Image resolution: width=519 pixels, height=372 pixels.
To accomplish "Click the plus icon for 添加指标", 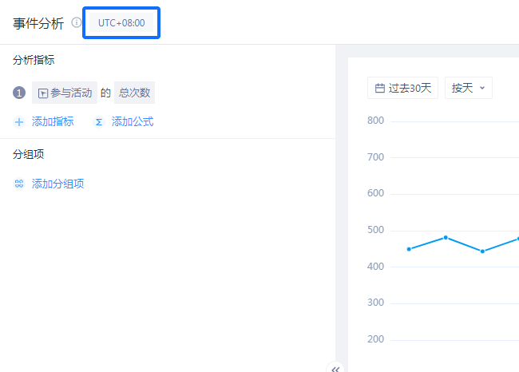I will pyautogui.click(x=19, y=122).
